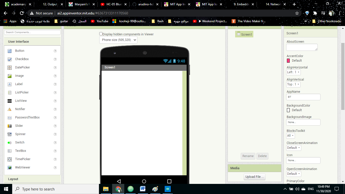Image resolution: width=345 pixels, height=194 pixels.
Task: Select the ListView palette component
Action: point(21,101)
